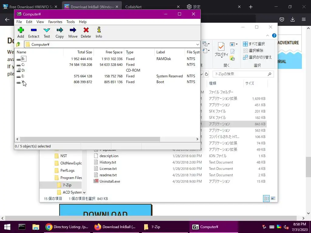311x233 pixels.
Task: Click the Add toolbar icon in 7-Zip
Action: (x=21, y=32)
